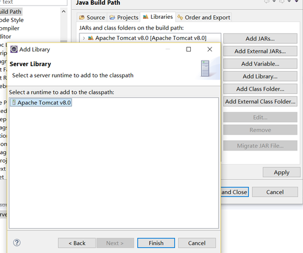
Task: Click the disabled Next button
Action: pyautogui.click(x=115, y=243)
